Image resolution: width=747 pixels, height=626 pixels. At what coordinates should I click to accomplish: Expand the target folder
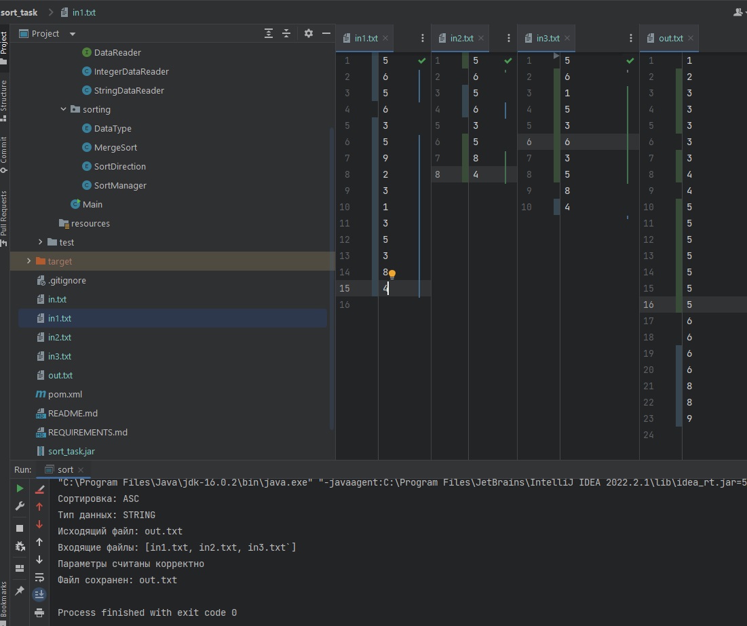[29, 261]
